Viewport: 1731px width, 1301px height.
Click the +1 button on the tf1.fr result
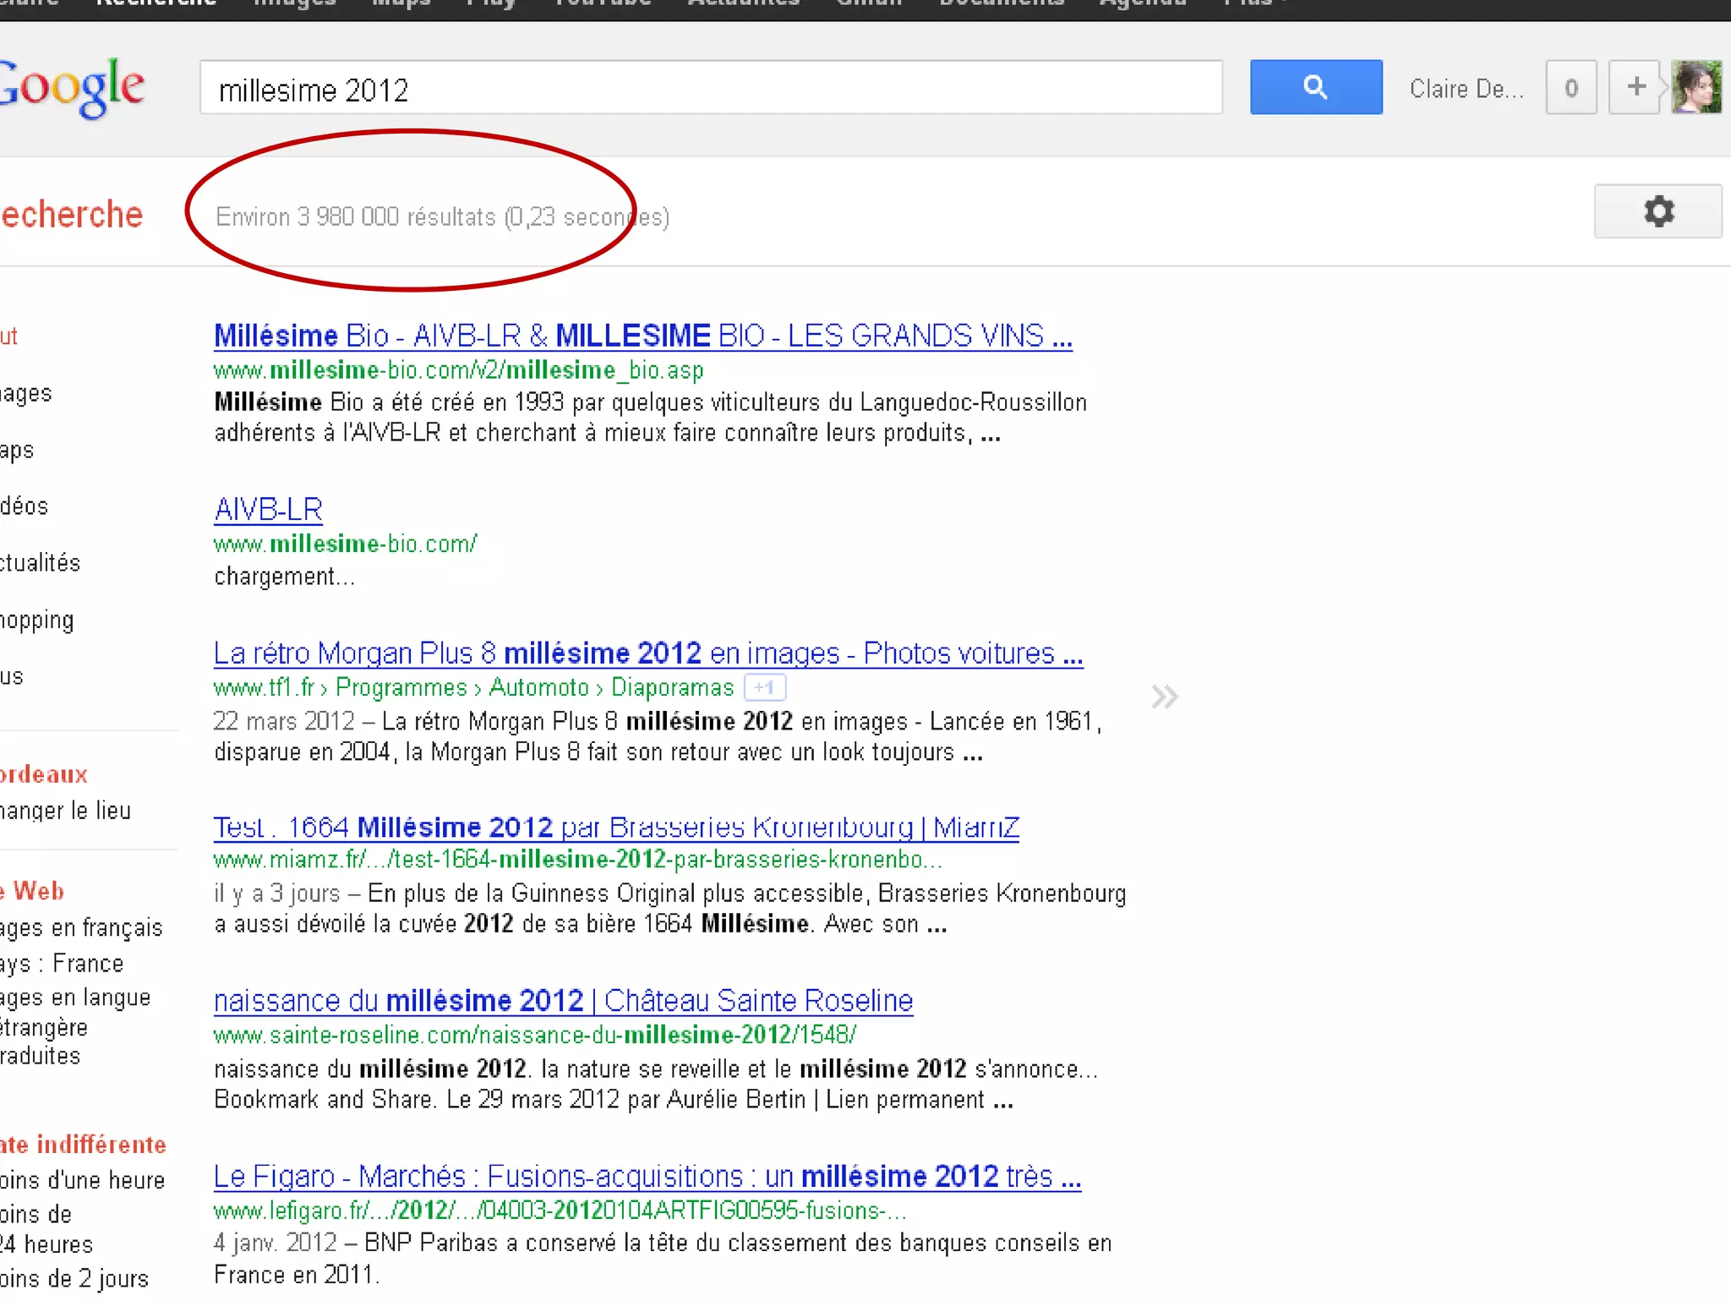[x=765, y=687]
